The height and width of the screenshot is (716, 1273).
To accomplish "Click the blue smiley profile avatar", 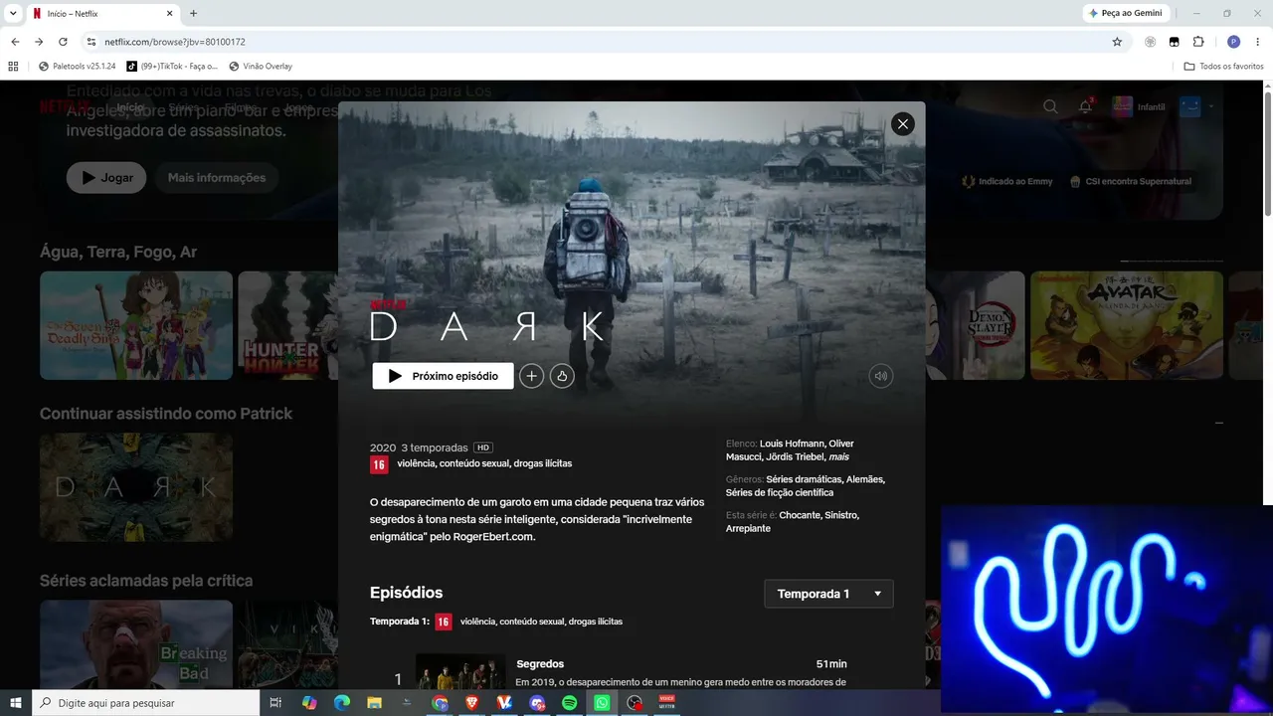I will coord(1189,106).
